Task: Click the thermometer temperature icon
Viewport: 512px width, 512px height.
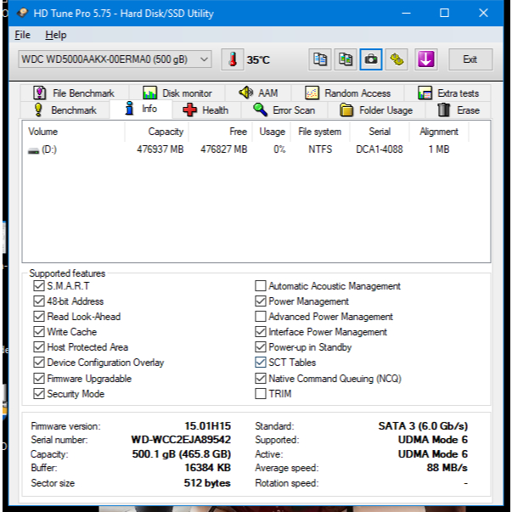Action: pyautogui.click(x=233, y=59)
